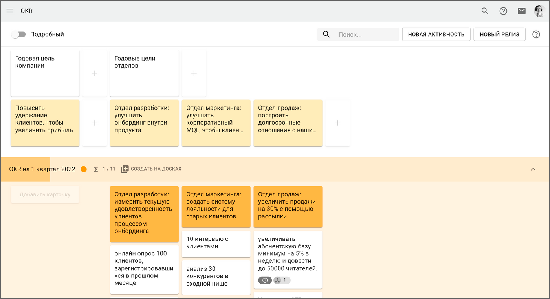Open card создать систему лояльности
The height and width of the screenshot is (299, 550).
pyautogui.click(x=216, y=207)
